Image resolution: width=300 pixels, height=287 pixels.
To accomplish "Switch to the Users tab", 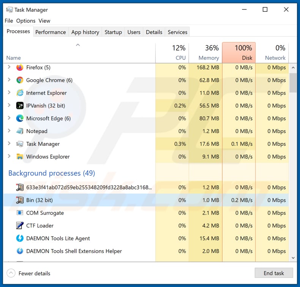I will pyautogui.click(x=134, y=32).
